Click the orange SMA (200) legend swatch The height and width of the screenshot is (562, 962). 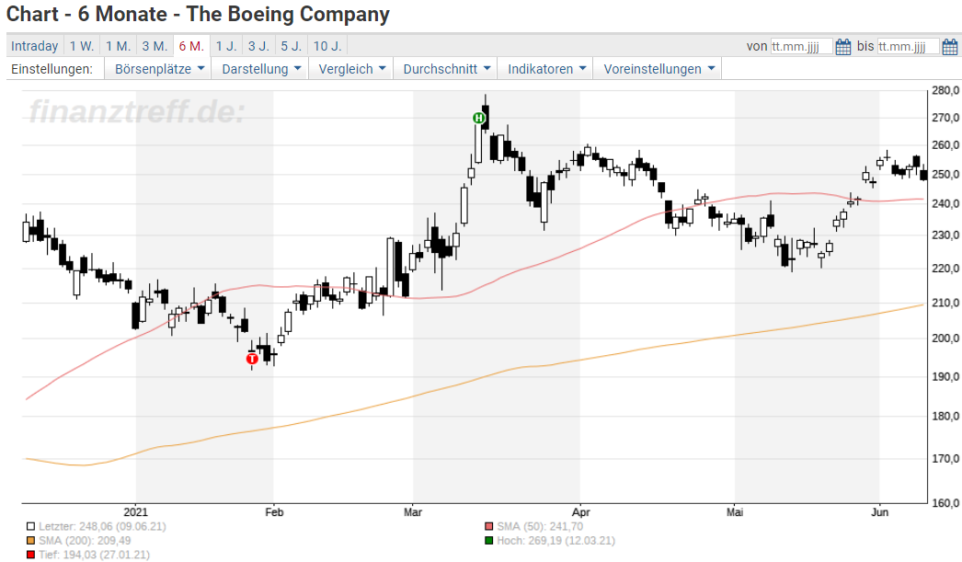[x=30, y=541]
